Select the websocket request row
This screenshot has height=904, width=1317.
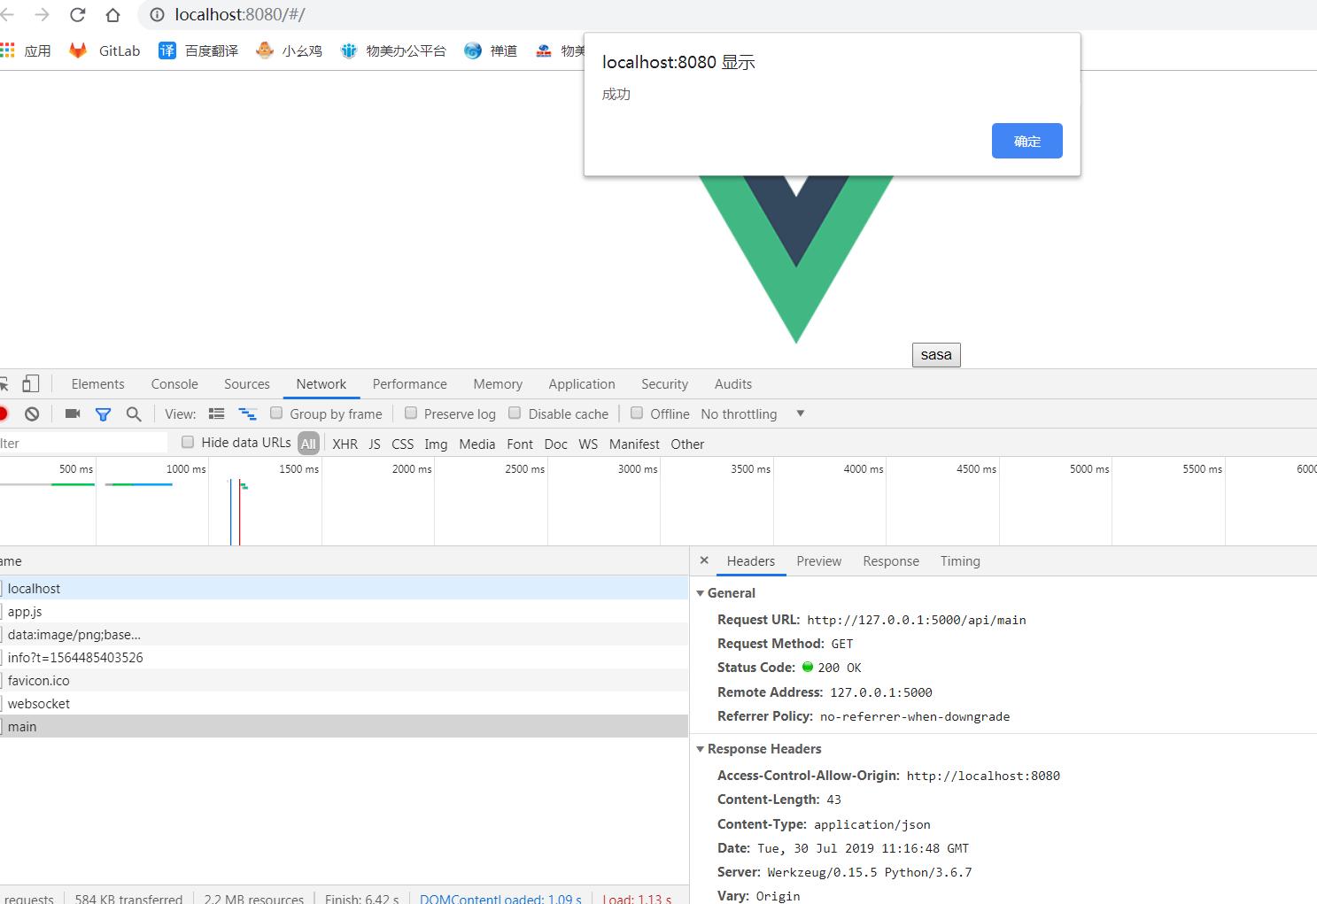[344, 703]
